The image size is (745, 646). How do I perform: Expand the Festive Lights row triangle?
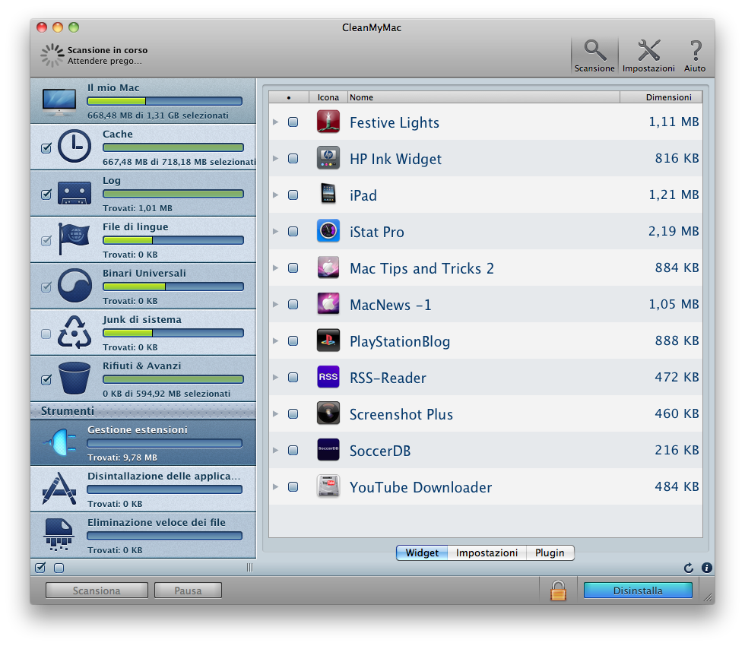(x=276, y=122)
